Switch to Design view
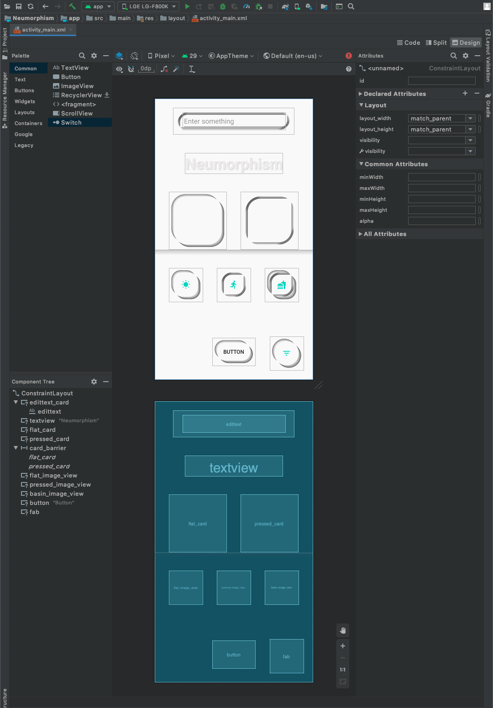The height and width of the screenshot is (708, 493). coord(466,42)
